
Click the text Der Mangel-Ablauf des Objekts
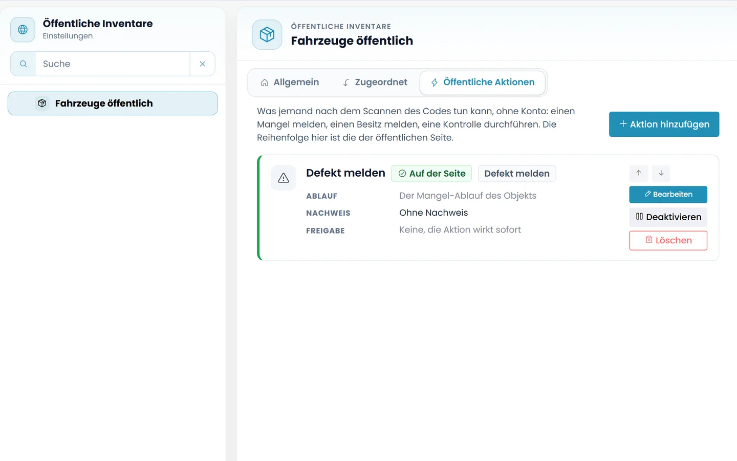[468, 196]
